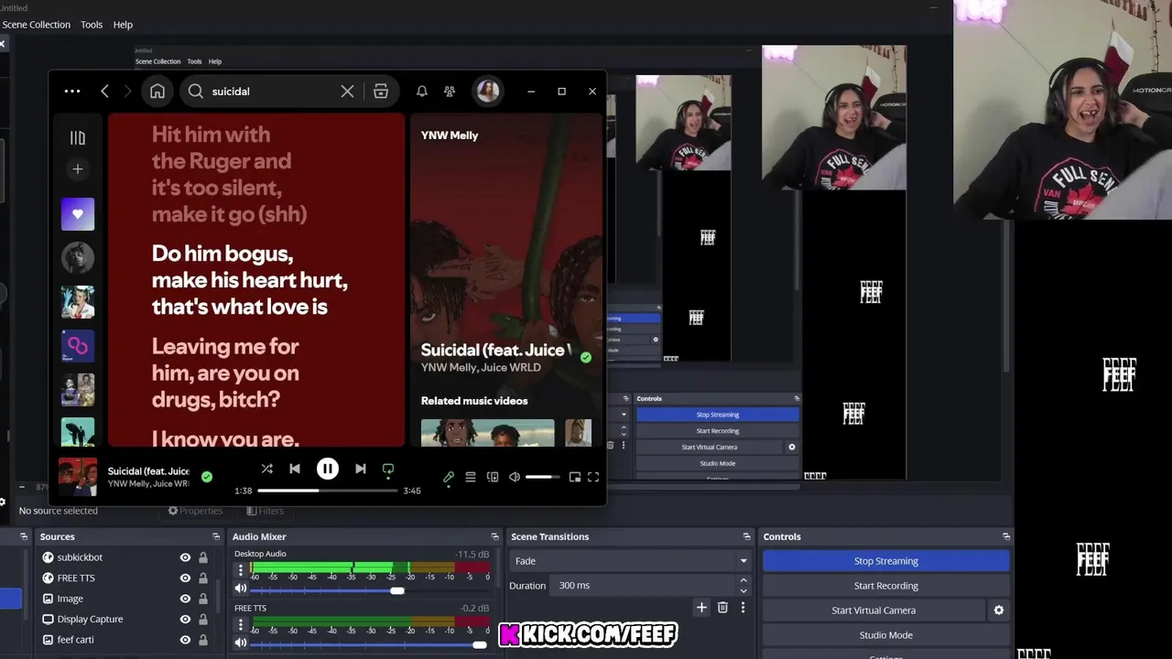Toggle Spotify shuffle
The image size is (1172, 659).
[266, 469]
